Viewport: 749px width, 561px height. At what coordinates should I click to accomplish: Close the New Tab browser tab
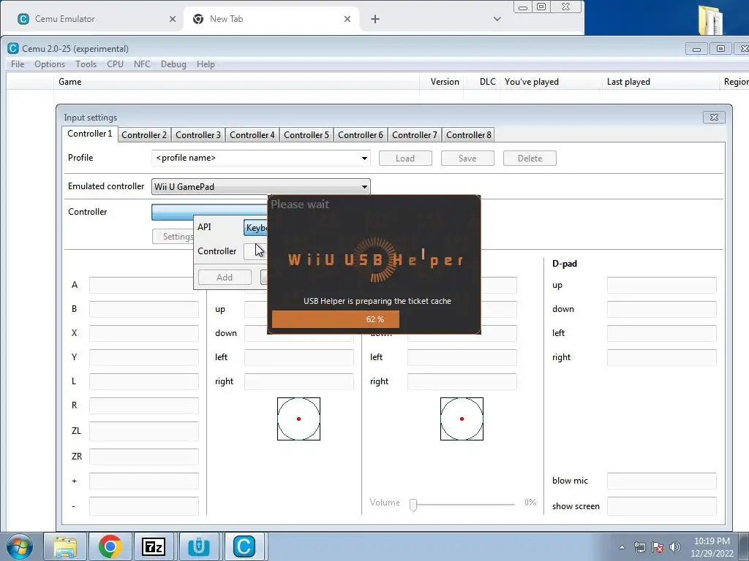[x=347, y=19]
